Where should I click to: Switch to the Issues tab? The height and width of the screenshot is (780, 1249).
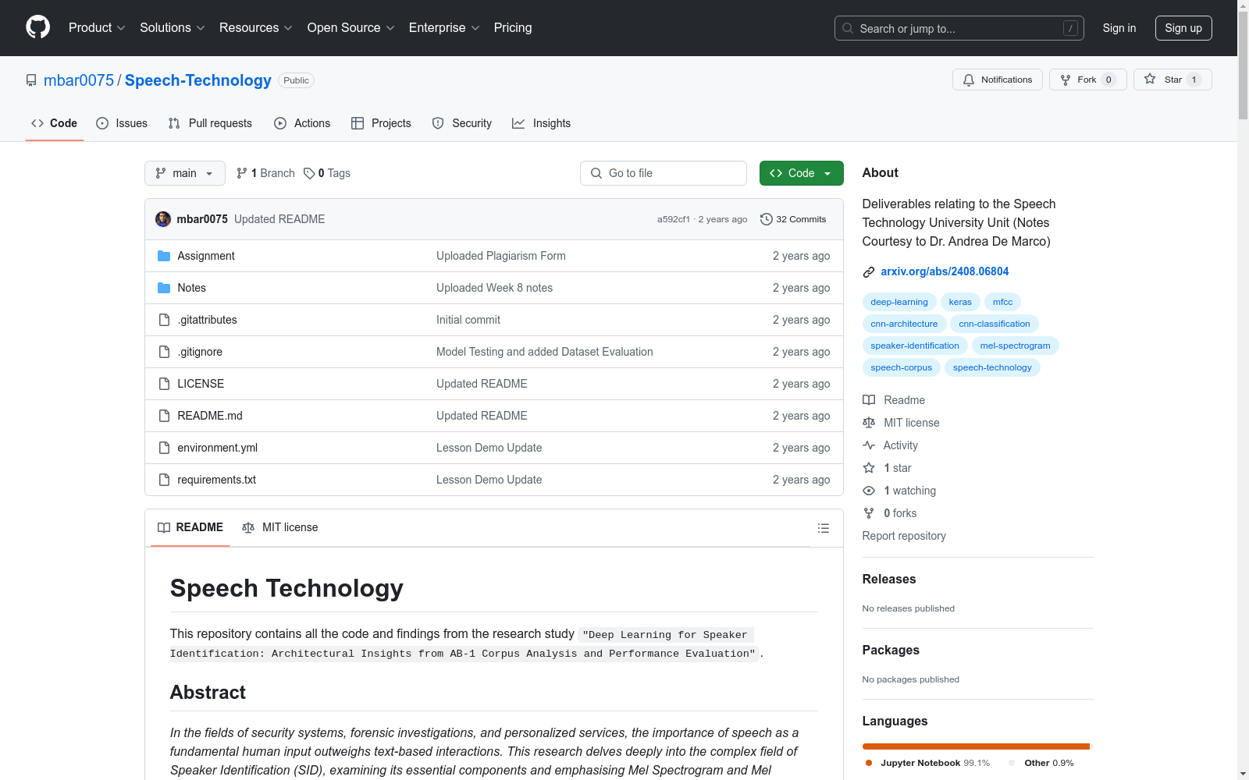[122, 123]
